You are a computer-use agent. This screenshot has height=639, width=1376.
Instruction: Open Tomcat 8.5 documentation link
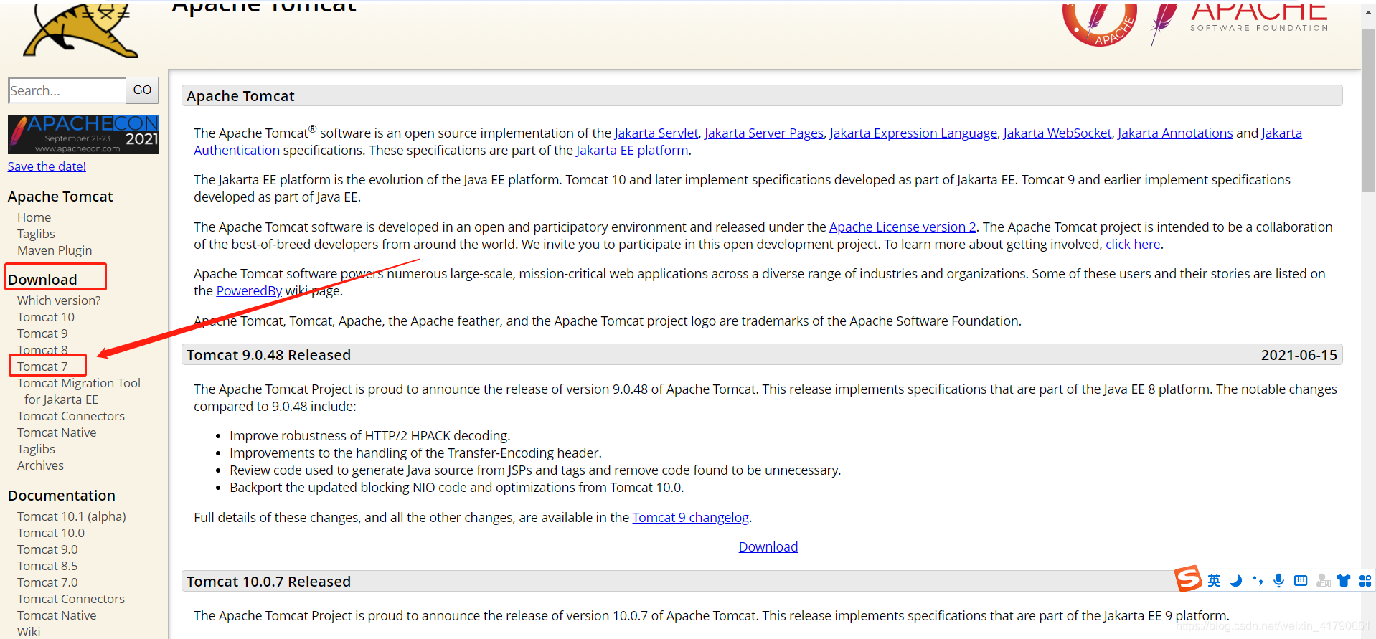tap(47, 566)
